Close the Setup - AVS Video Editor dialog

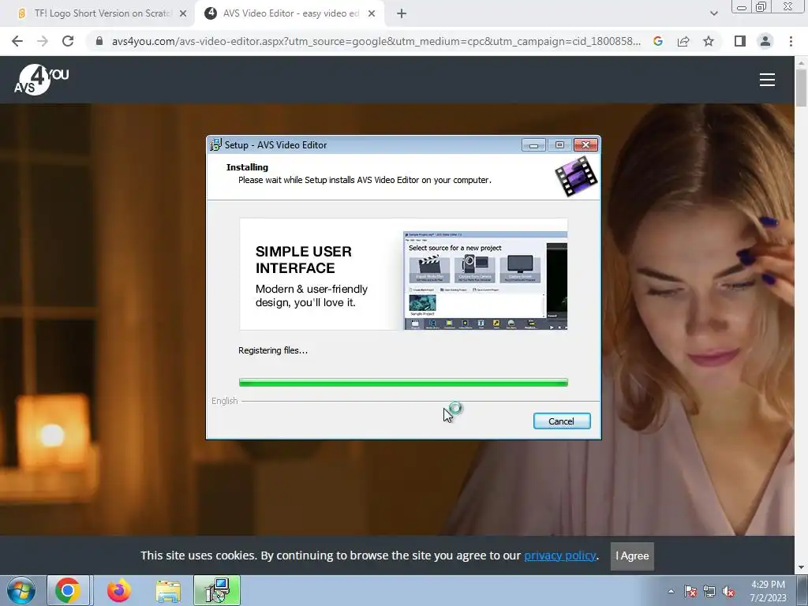[x=586, y=145]
